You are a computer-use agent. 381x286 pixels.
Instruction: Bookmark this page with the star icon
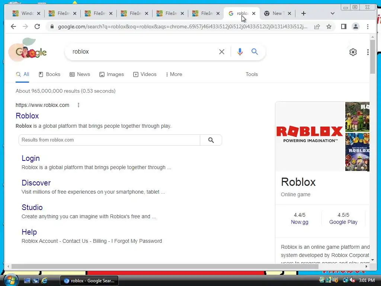pyautogui.click(x=329, y=26)
